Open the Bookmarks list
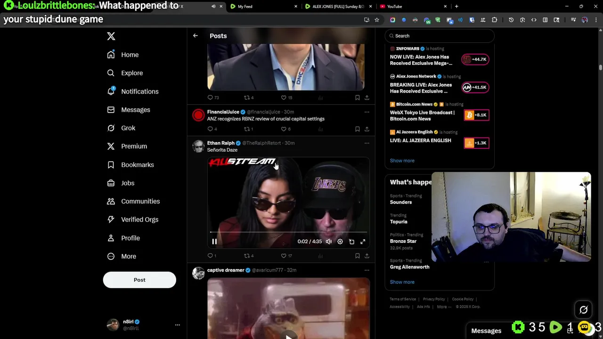Image resolution: width=603 pixels, height=339 pixels. tap(130, 165)
